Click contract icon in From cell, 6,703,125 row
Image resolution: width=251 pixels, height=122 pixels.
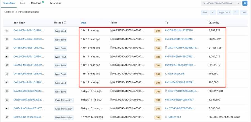click(x=112, y=30)
